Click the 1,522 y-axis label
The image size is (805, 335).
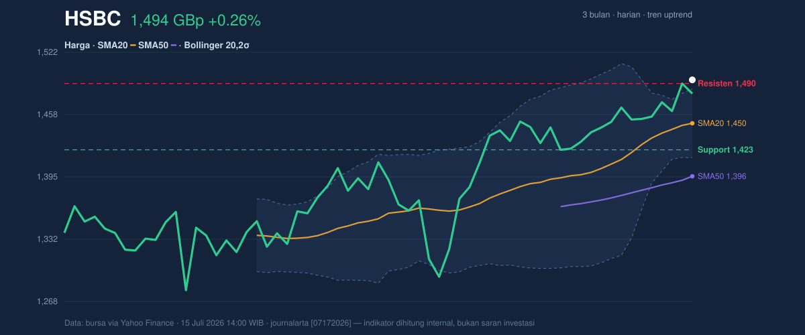pos(47,52)
